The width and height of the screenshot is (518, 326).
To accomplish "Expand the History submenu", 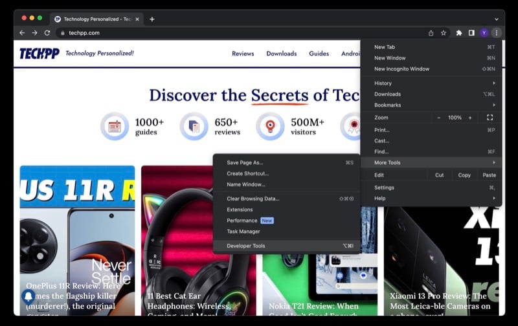I will click(x=431, y=83).
